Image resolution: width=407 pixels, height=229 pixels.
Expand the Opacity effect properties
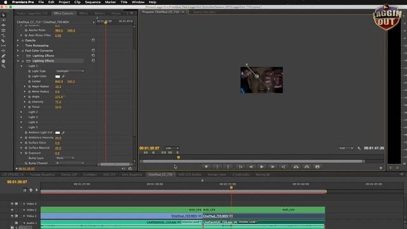pyautogui.click(x=18, y=41)
